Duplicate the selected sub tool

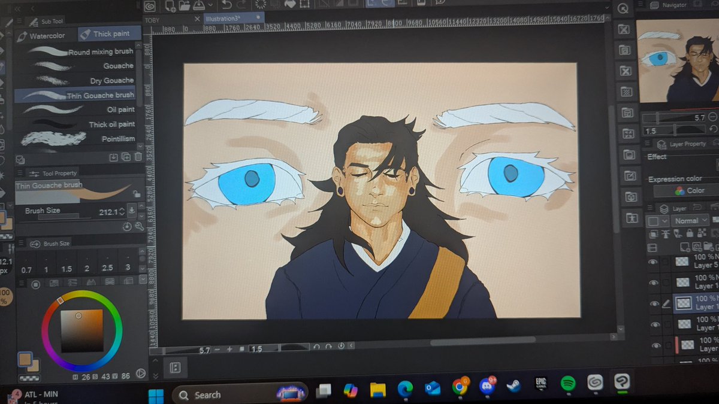(x=126, y=157)
